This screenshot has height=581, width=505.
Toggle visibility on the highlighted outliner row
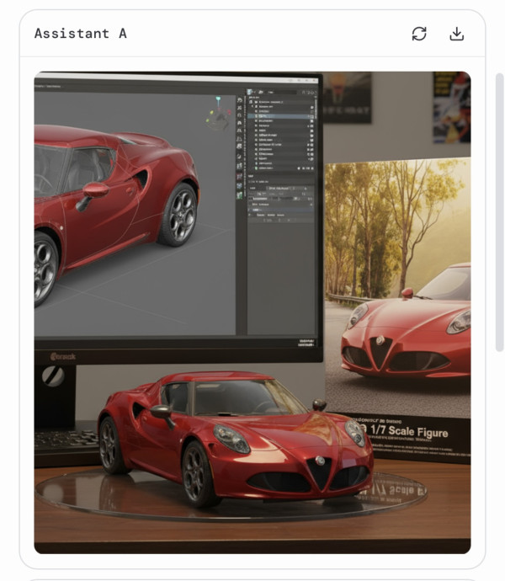311,116
